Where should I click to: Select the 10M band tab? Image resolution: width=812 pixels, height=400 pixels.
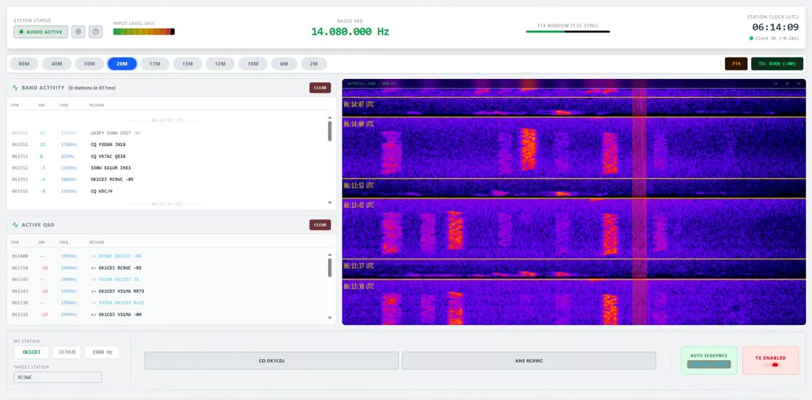tap(252, 64)
